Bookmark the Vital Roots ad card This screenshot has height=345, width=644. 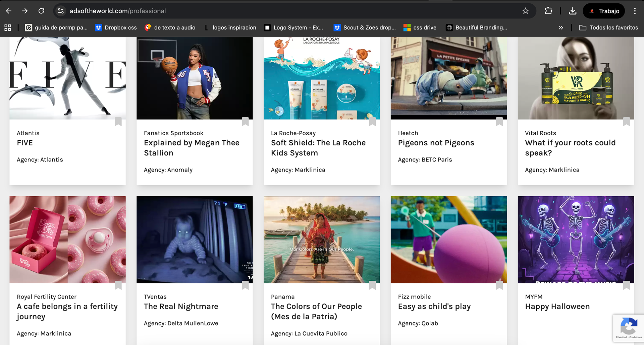pos(627,122)
